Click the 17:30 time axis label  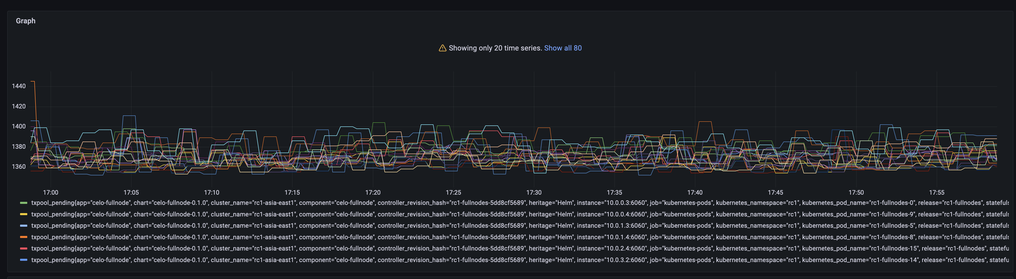pos(534,193)
